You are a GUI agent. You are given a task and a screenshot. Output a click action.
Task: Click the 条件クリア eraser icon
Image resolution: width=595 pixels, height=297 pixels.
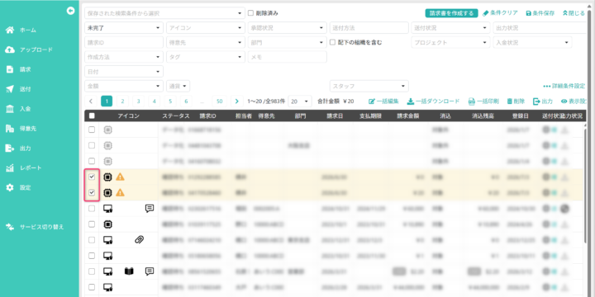(x=485, y=13)
